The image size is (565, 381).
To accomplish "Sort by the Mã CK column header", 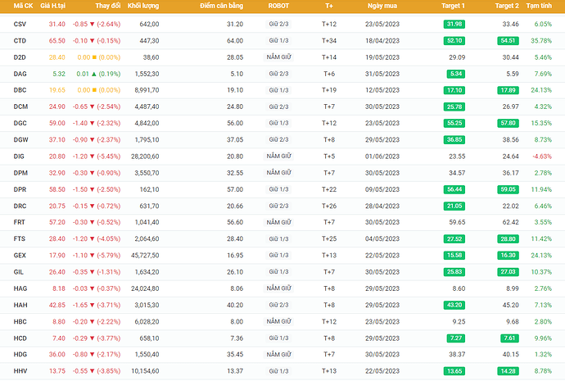I will coord(23,6).
